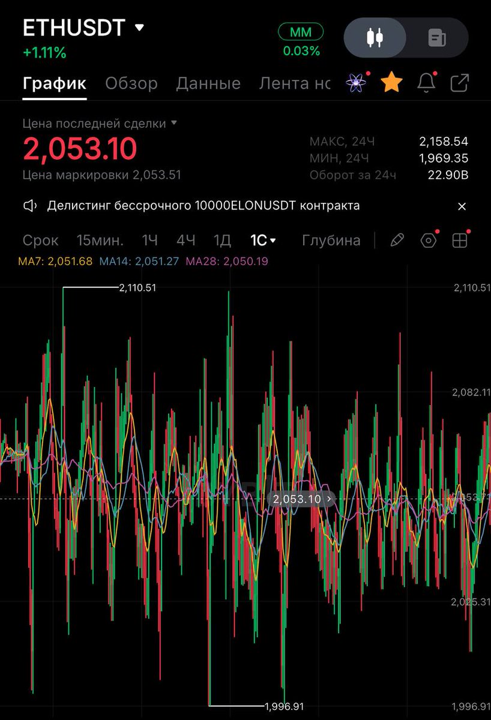The width and height of the screenshot is (491, 720).
Task: Select the График tab
Action: [x=55, y=83]
